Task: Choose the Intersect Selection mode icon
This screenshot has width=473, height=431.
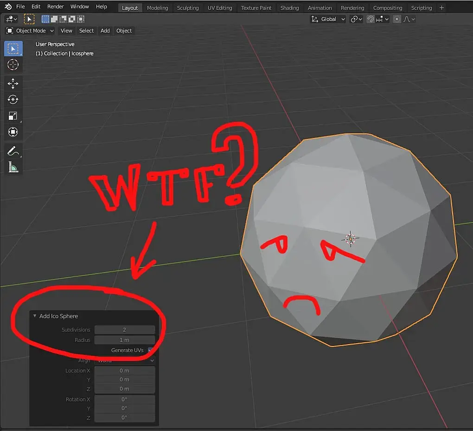Action: click(x=81, y=19)
